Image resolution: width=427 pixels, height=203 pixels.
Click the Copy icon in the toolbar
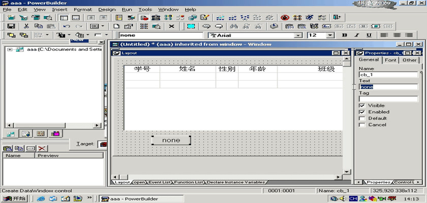(39, 26)
